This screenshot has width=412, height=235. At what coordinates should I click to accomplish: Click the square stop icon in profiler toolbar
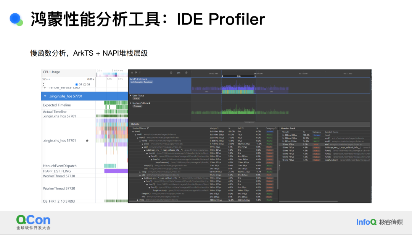pos(132,72)
